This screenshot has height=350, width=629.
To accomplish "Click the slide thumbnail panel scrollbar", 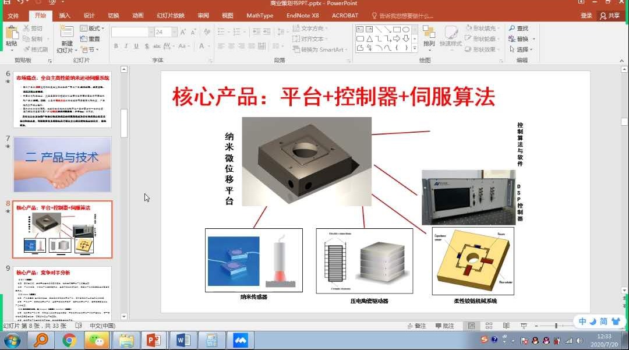I will click(124, 123).
